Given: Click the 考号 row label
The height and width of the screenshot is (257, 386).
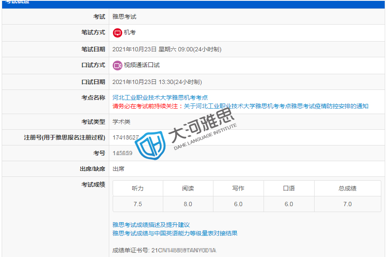Looking at the screenshot, I should tap(99, 154).
